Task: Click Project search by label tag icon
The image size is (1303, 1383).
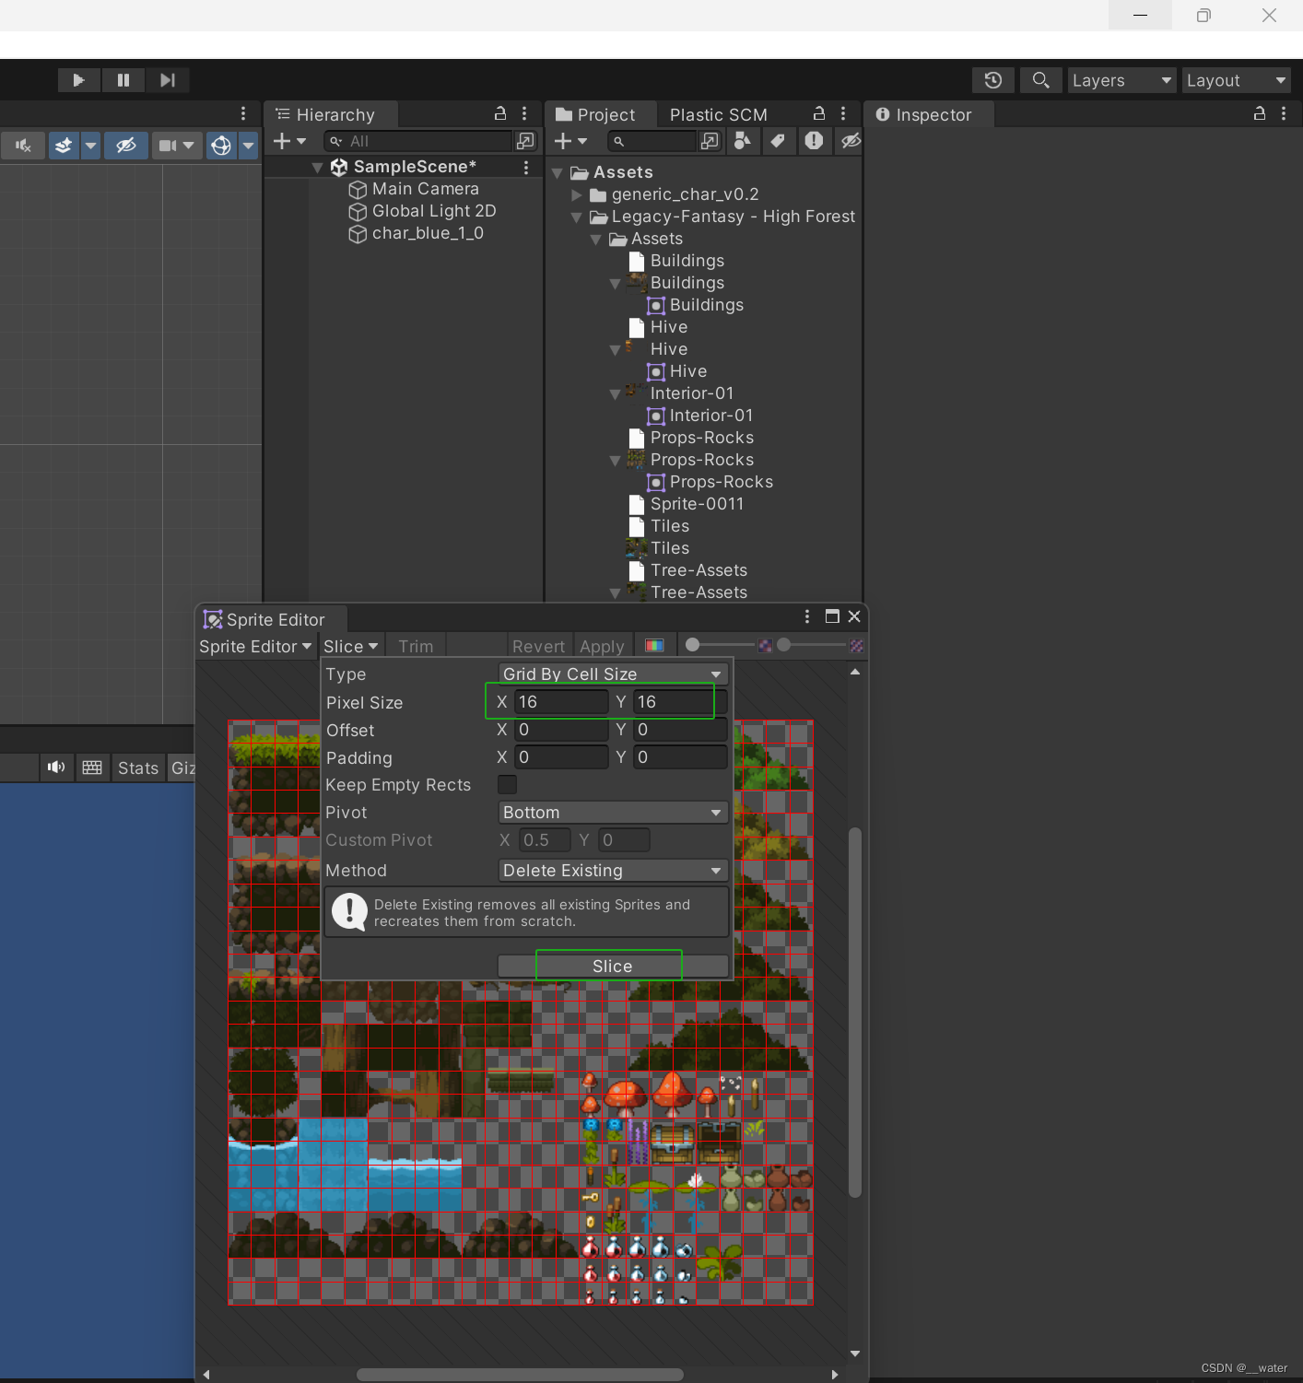Action: (x=778, y=140)
